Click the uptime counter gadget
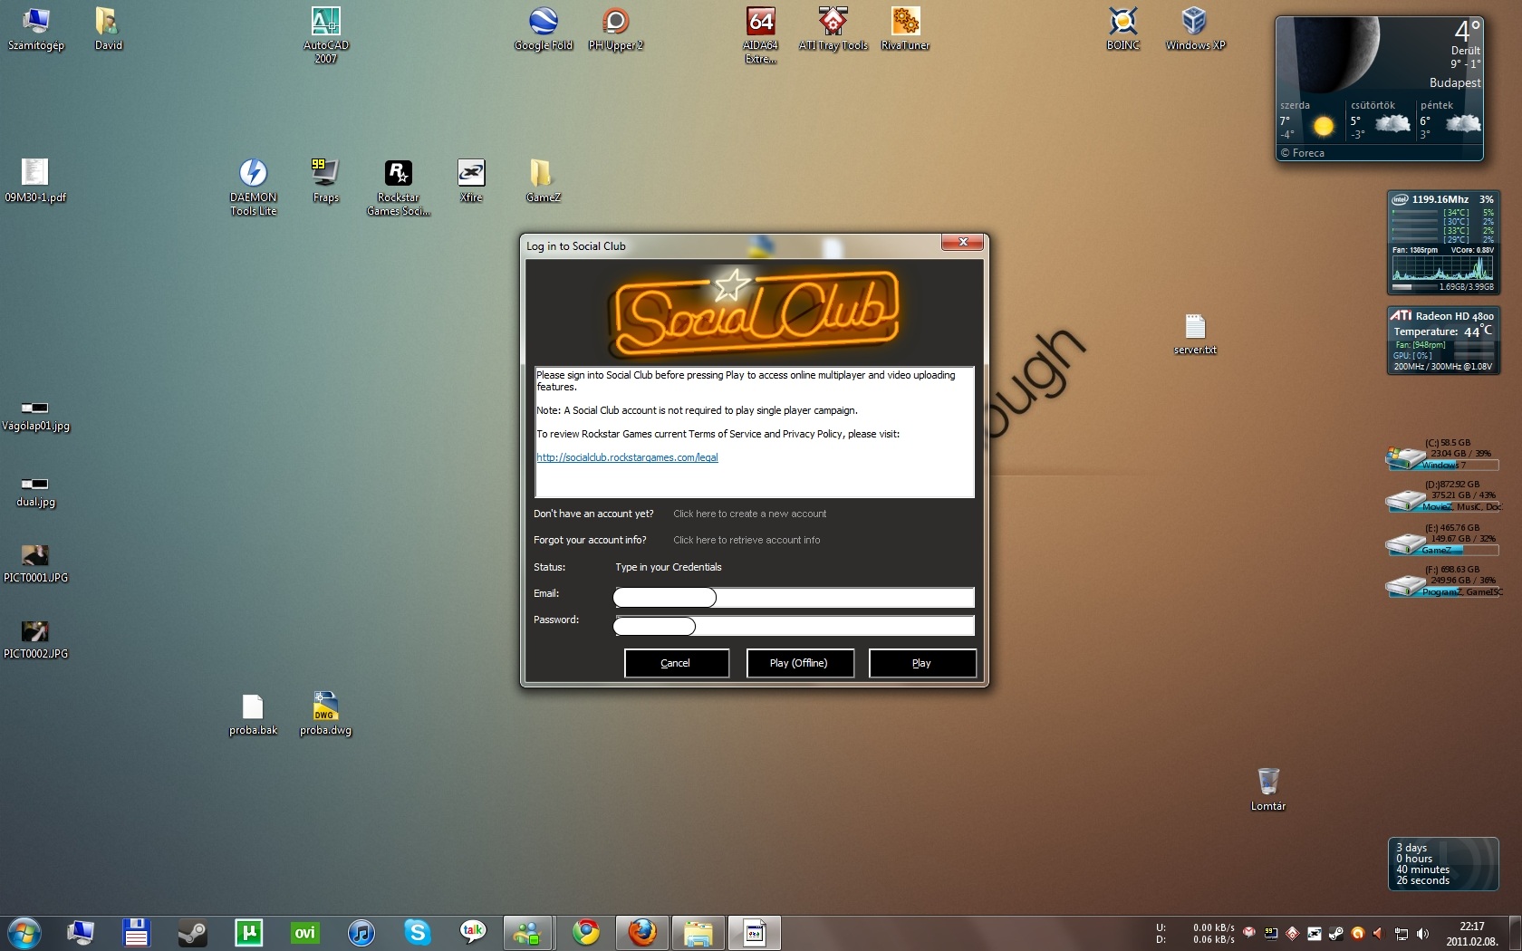Viewport: 1522px width, 951px height. [1443, 864]
